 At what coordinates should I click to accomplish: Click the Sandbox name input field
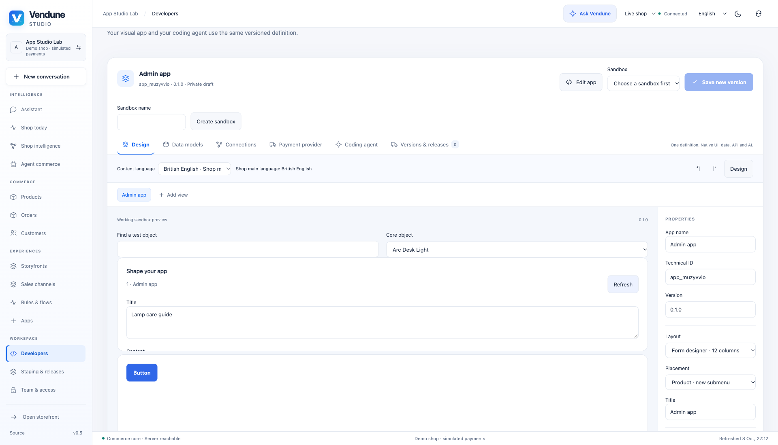151,122
